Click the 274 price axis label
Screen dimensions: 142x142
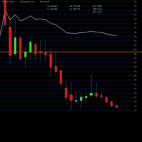click(135, 45)
